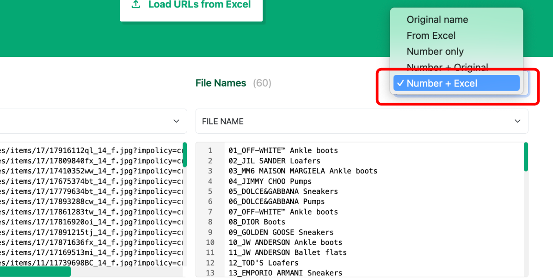
Task: Click Load URLs from Excel button
Action: (x=191, y=6)
